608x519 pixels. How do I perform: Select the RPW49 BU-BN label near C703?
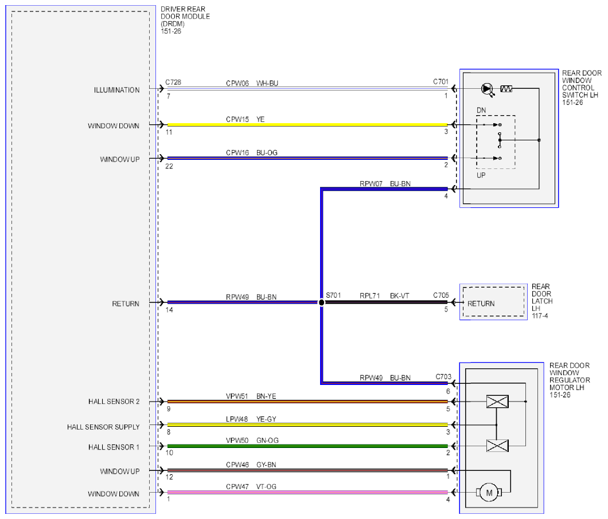point(385,378)
